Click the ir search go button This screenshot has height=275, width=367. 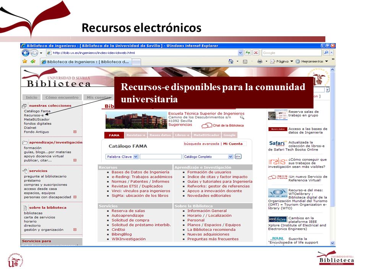(238, 157)
